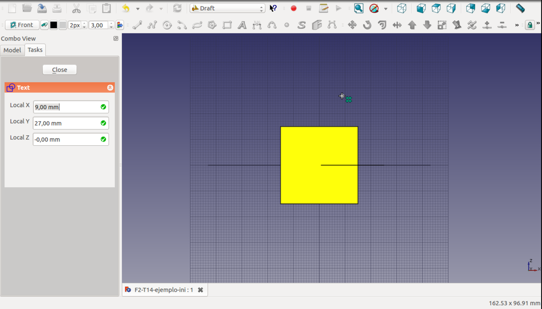Image resolution: width=542 pixels, height=309 pixels.
Task: Switch to the axonometric view cube
Action: [x=402, y=8]
